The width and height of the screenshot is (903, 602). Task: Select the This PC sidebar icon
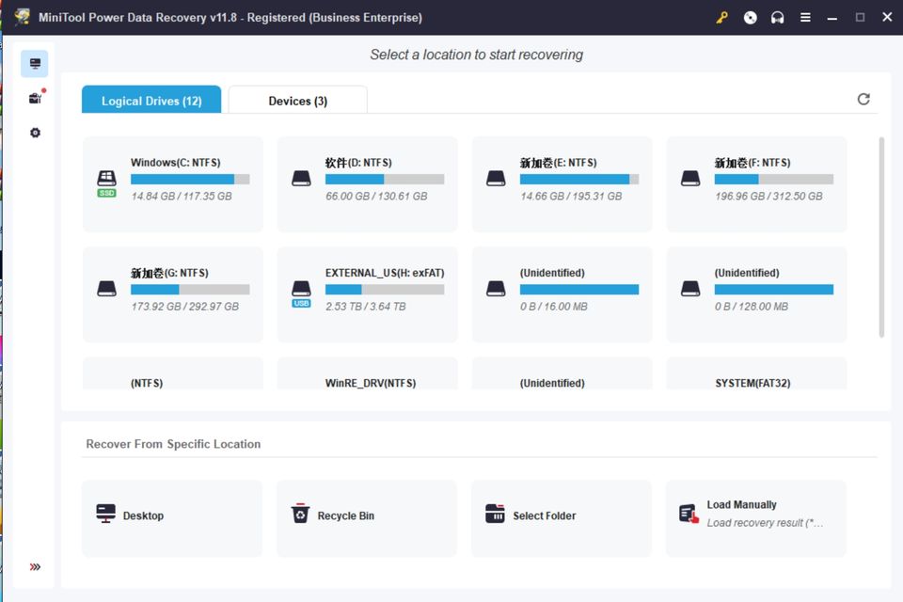[x=35, y=64]
